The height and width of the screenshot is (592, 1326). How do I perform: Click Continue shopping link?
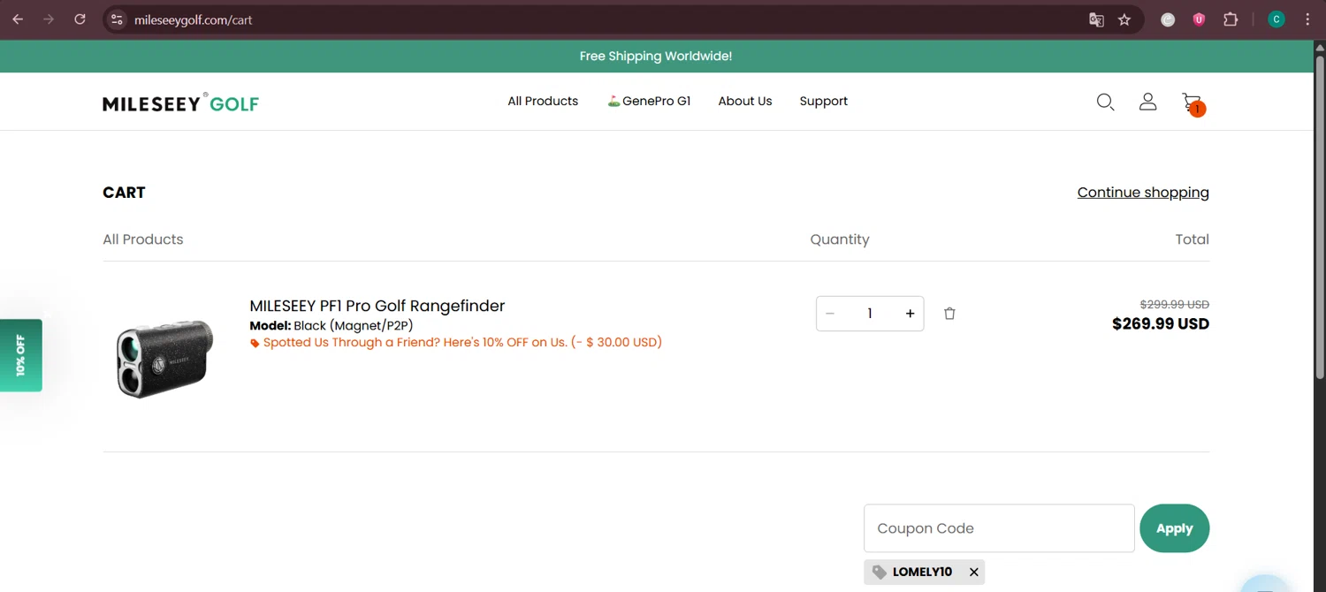click(x=1143, y=193)
